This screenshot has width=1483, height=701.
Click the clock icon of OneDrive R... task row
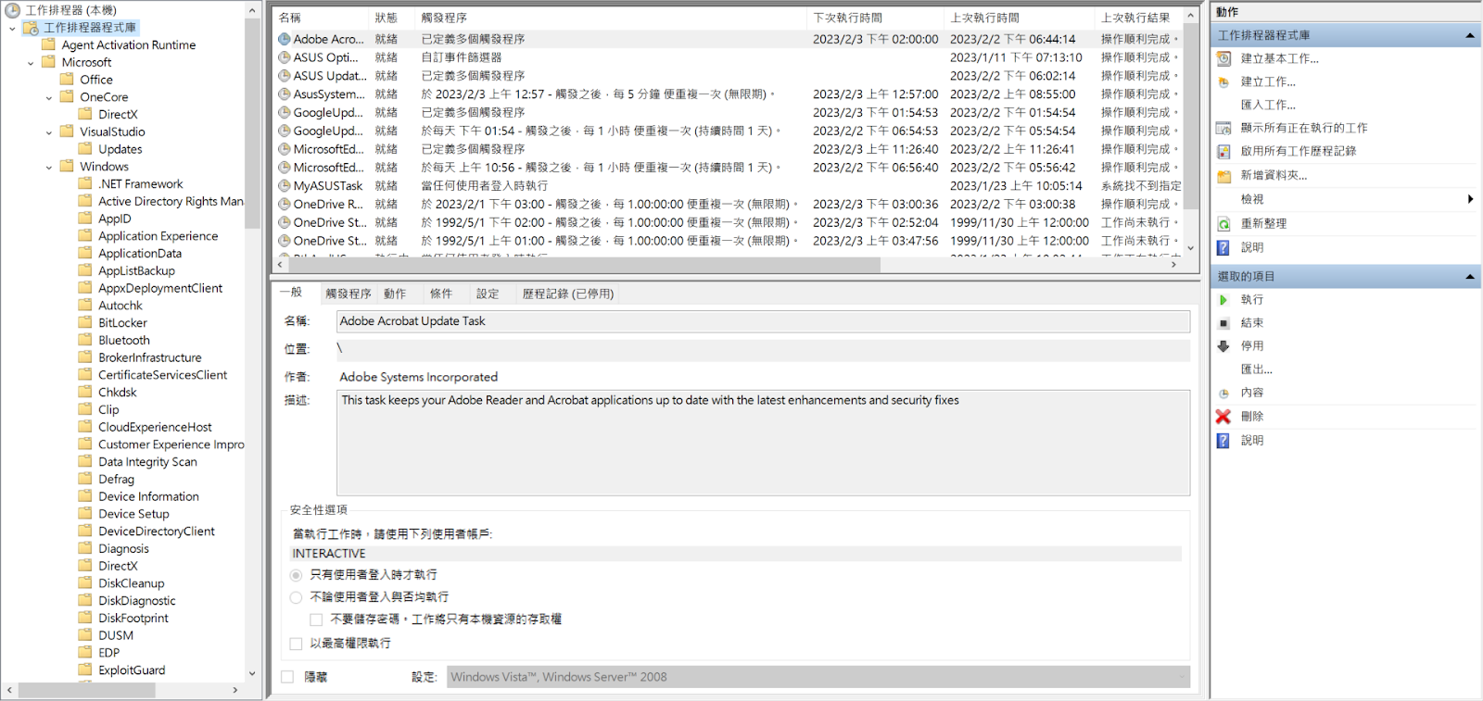coord(285,204)
